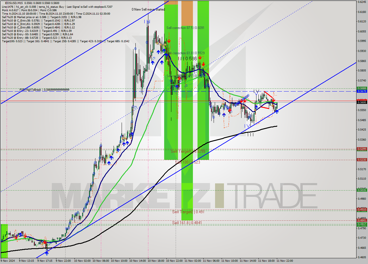Click the '11 Nov 22:00' time axis label
The height and width of the screenshot is (264, 368).
pos(285,261)
